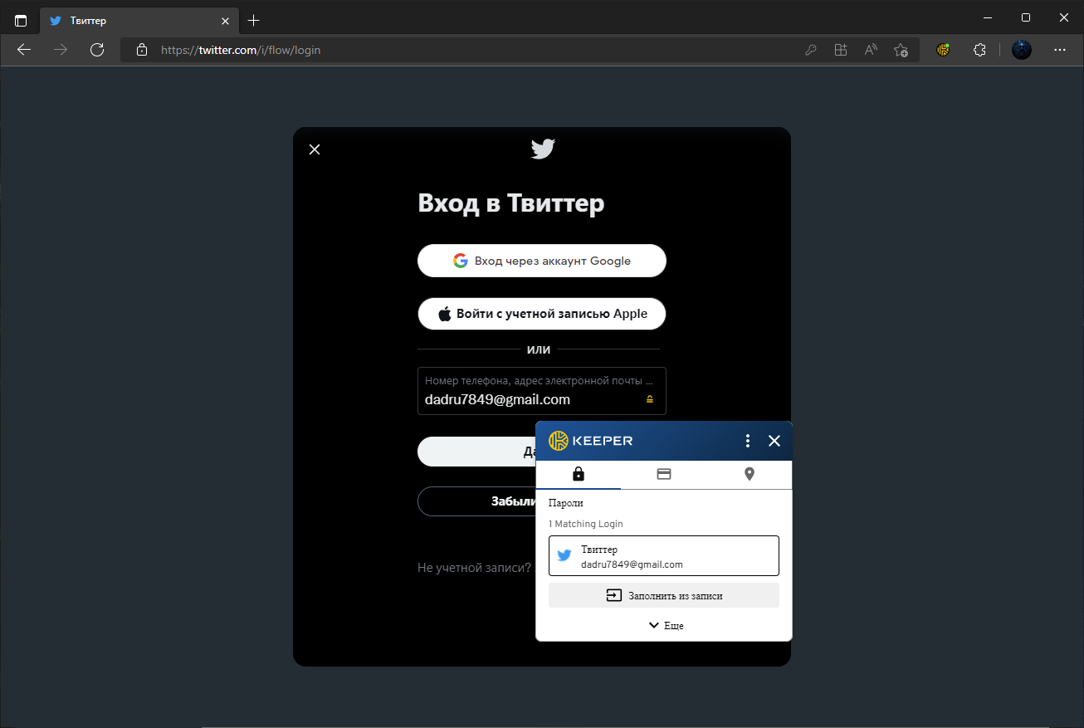Close the Твиттер browser tab
This screenshot has height=728, width=1084.
click(x=225, y=21)
